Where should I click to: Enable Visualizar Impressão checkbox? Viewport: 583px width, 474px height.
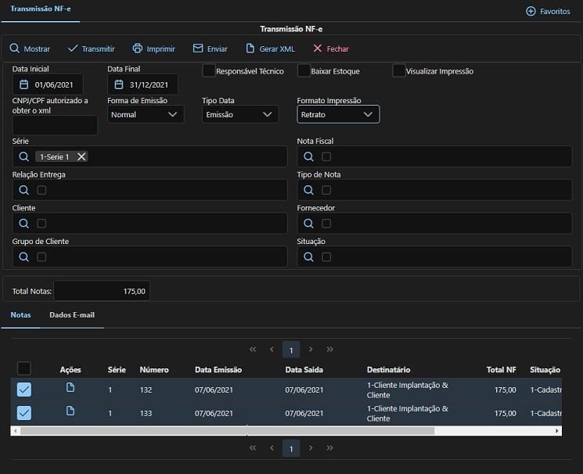coord(398,70)
